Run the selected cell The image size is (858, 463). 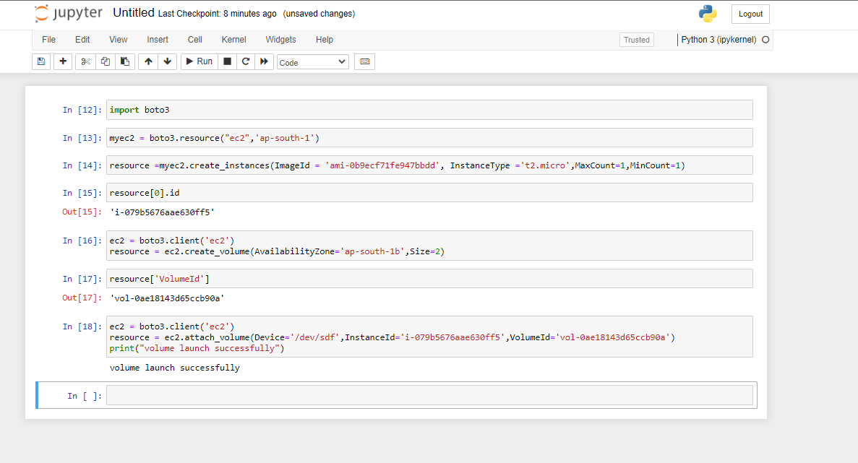198,61
